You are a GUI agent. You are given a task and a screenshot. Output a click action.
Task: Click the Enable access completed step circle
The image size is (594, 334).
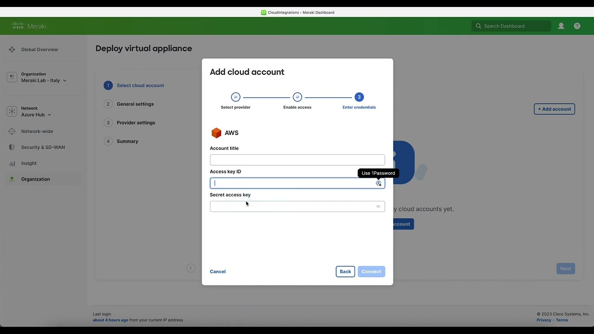tap(297, 97)
